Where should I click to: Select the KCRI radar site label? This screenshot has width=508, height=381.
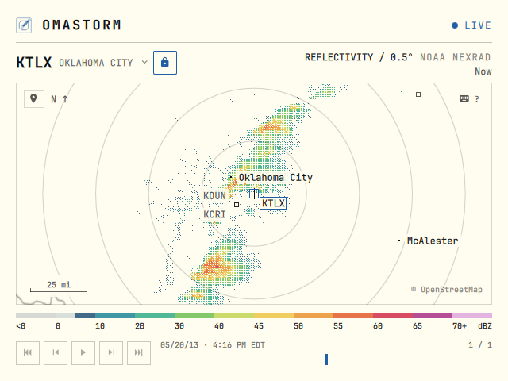click(x=214, y=214)
